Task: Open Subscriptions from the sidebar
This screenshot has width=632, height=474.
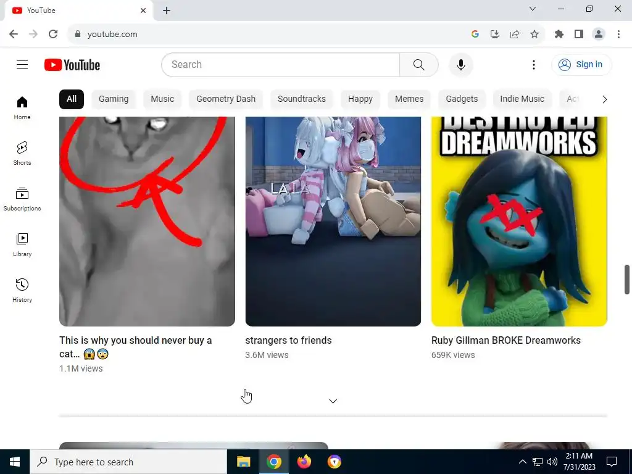Action: (22, 199)
